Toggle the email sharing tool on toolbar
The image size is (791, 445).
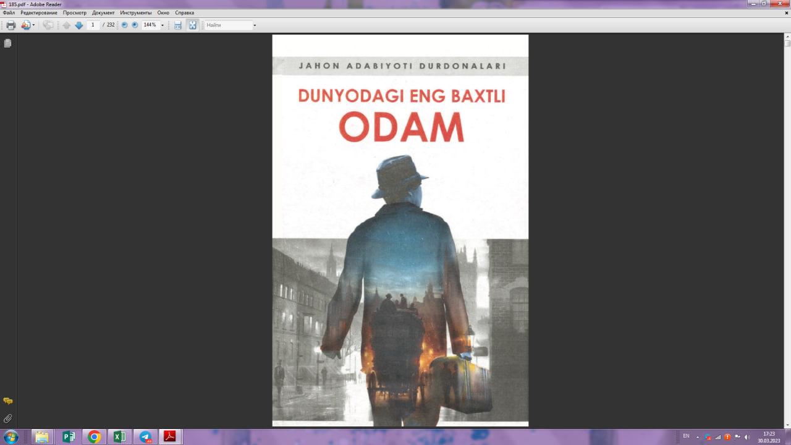click(48, 25)
